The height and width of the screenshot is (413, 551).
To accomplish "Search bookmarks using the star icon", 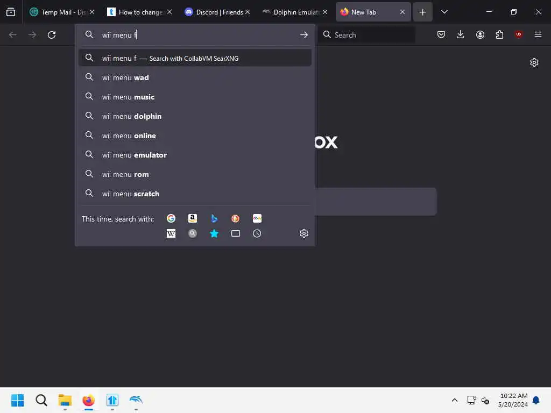I will pos(214,233).
